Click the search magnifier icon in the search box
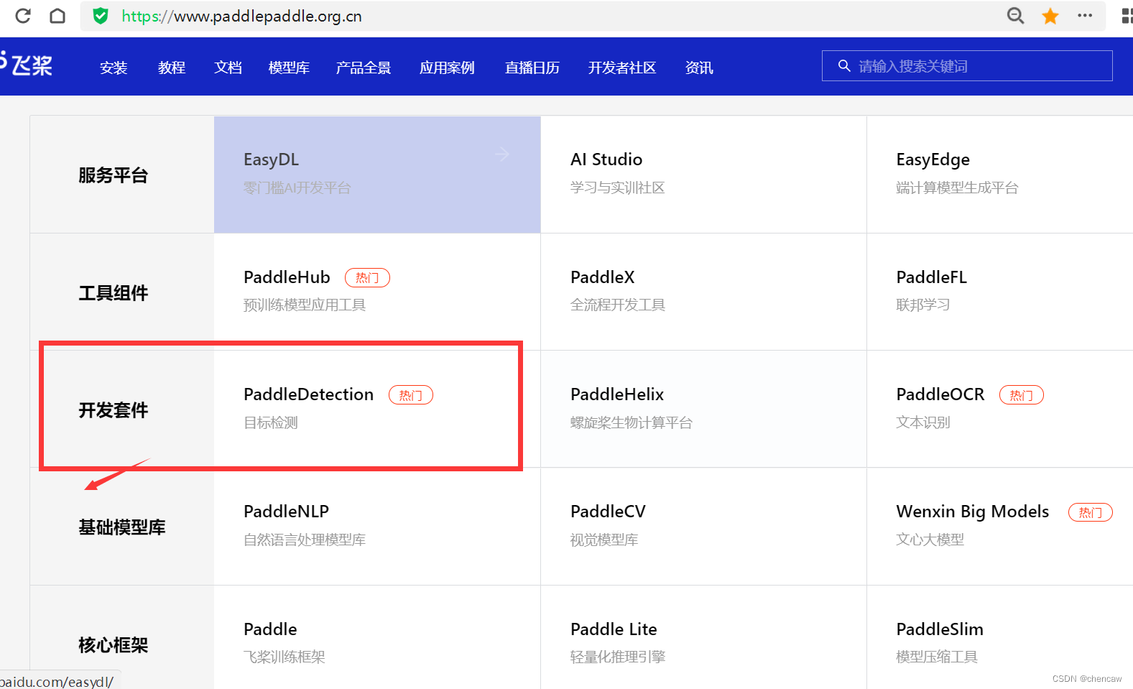Viewport: 1133px width, 689px height. click(844, 66)
